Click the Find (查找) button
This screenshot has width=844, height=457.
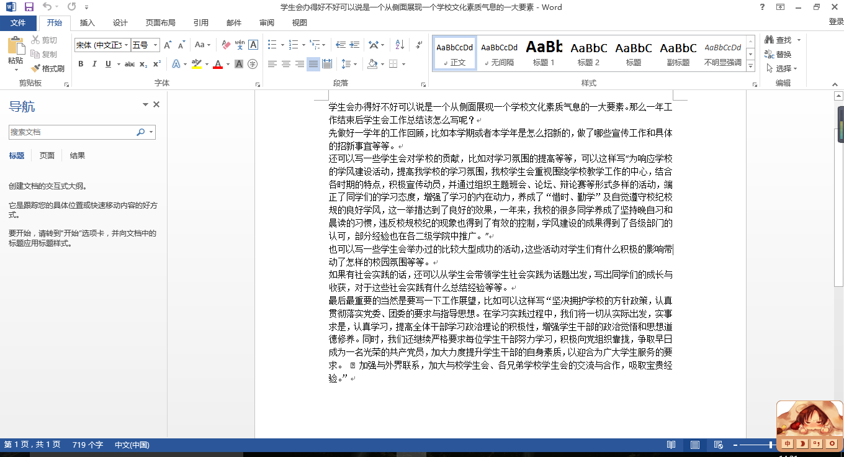click(778, 40)
